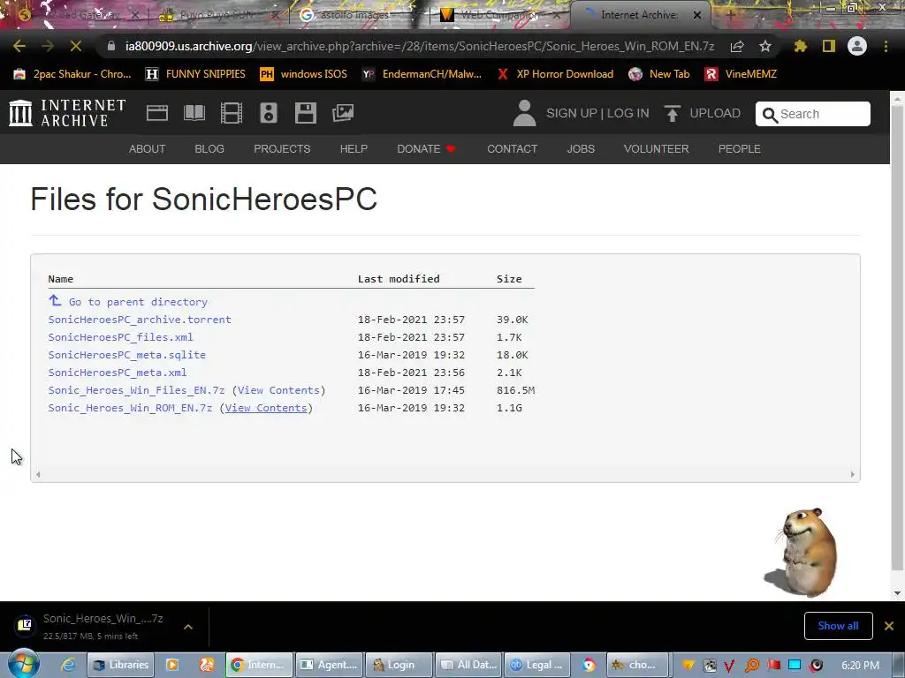Click the browser forward arrow
905x678 pixels.
pyautogui.click(x=48, y=46)
